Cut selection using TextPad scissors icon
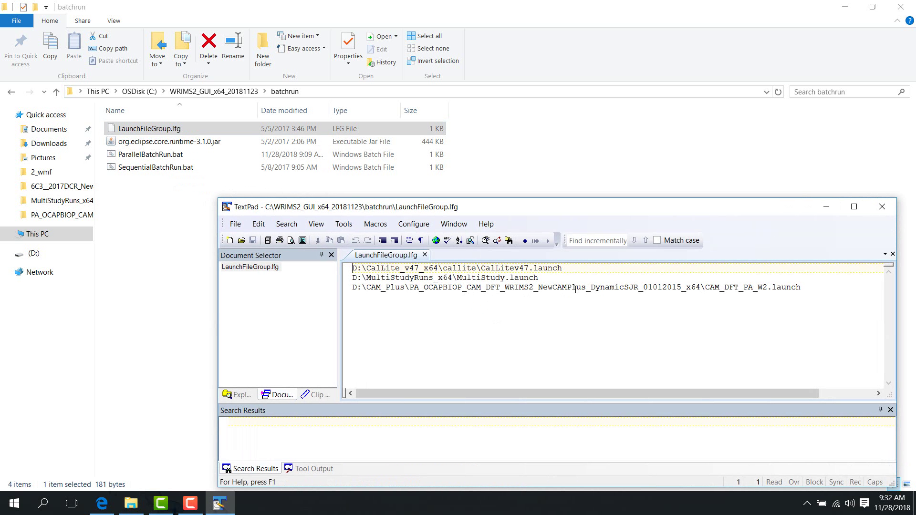 [318, 240]
